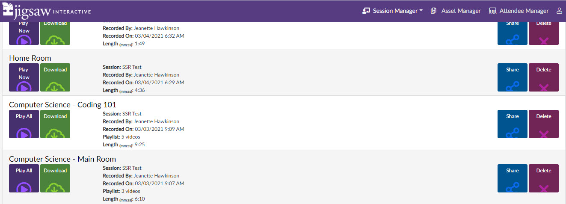Click the Jigsaw Interactive logo
The height and width of the screenshot is (204, 566).
[x=47, y=11]
